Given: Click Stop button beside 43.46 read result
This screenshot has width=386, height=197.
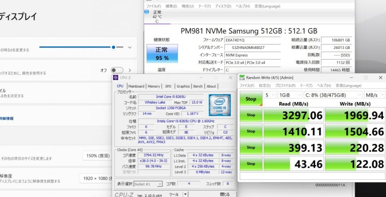Looking at the screenshot, I should (x=251, y=164).
